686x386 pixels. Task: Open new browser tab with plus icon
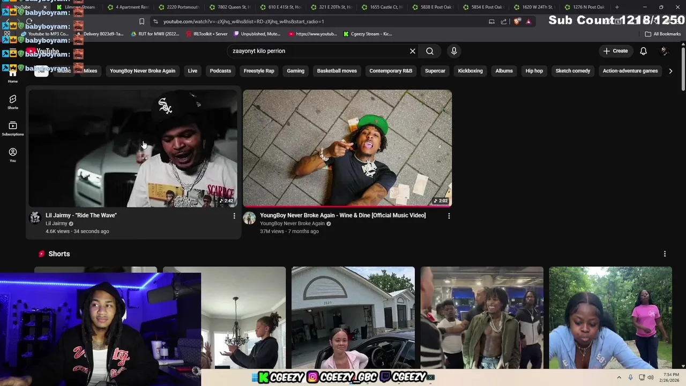tap(617, 7)
